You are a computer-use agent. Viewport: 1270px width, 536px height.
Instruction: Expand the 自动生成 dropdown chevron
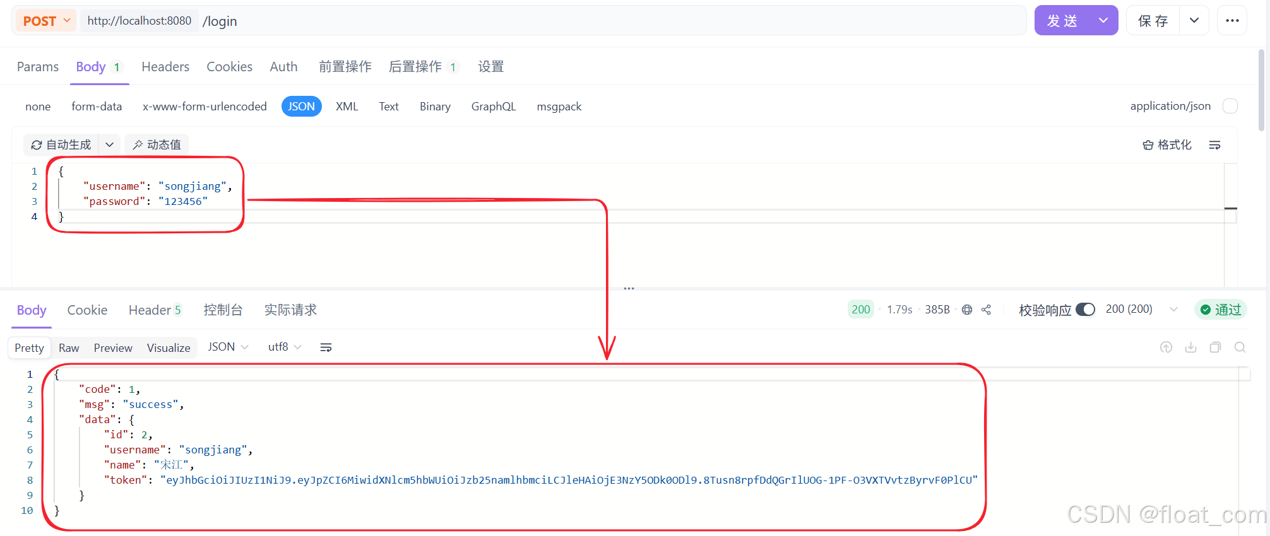tap(109, 145)
